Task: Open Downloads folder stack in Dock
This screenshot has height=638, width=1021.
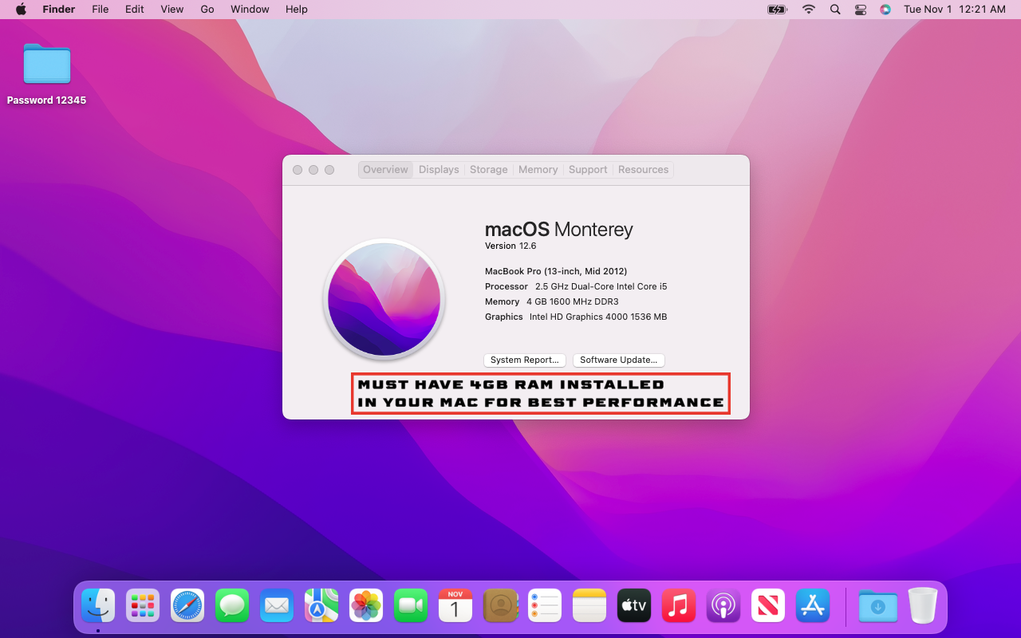Action: 878,606
